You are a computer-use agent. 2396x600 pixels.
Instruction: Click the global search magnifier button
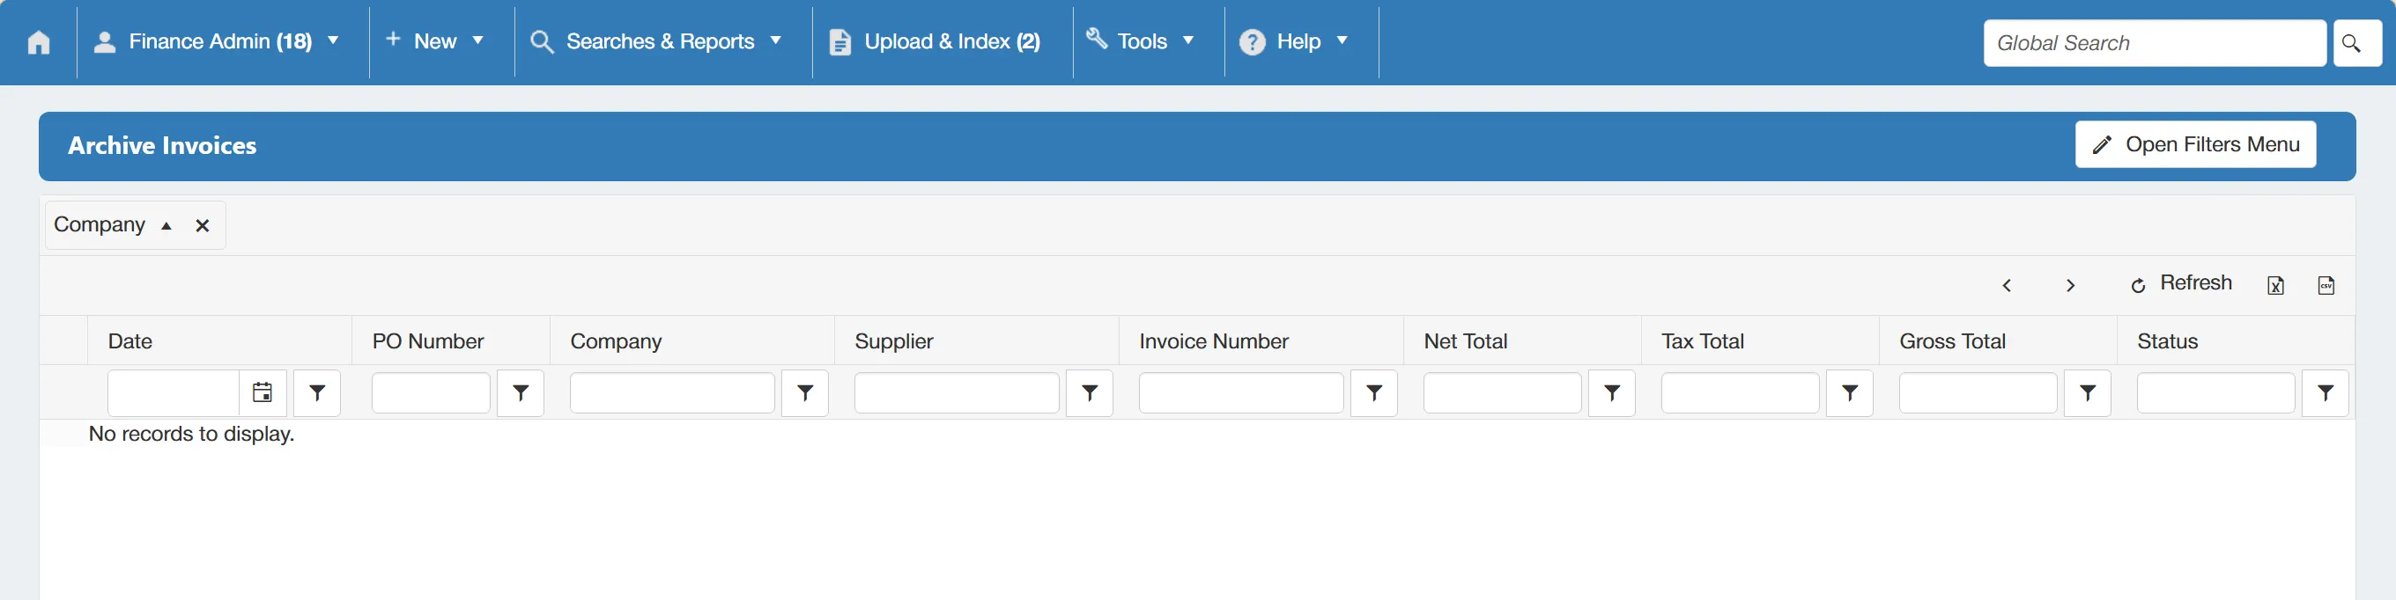click(x=2357, y=43)
